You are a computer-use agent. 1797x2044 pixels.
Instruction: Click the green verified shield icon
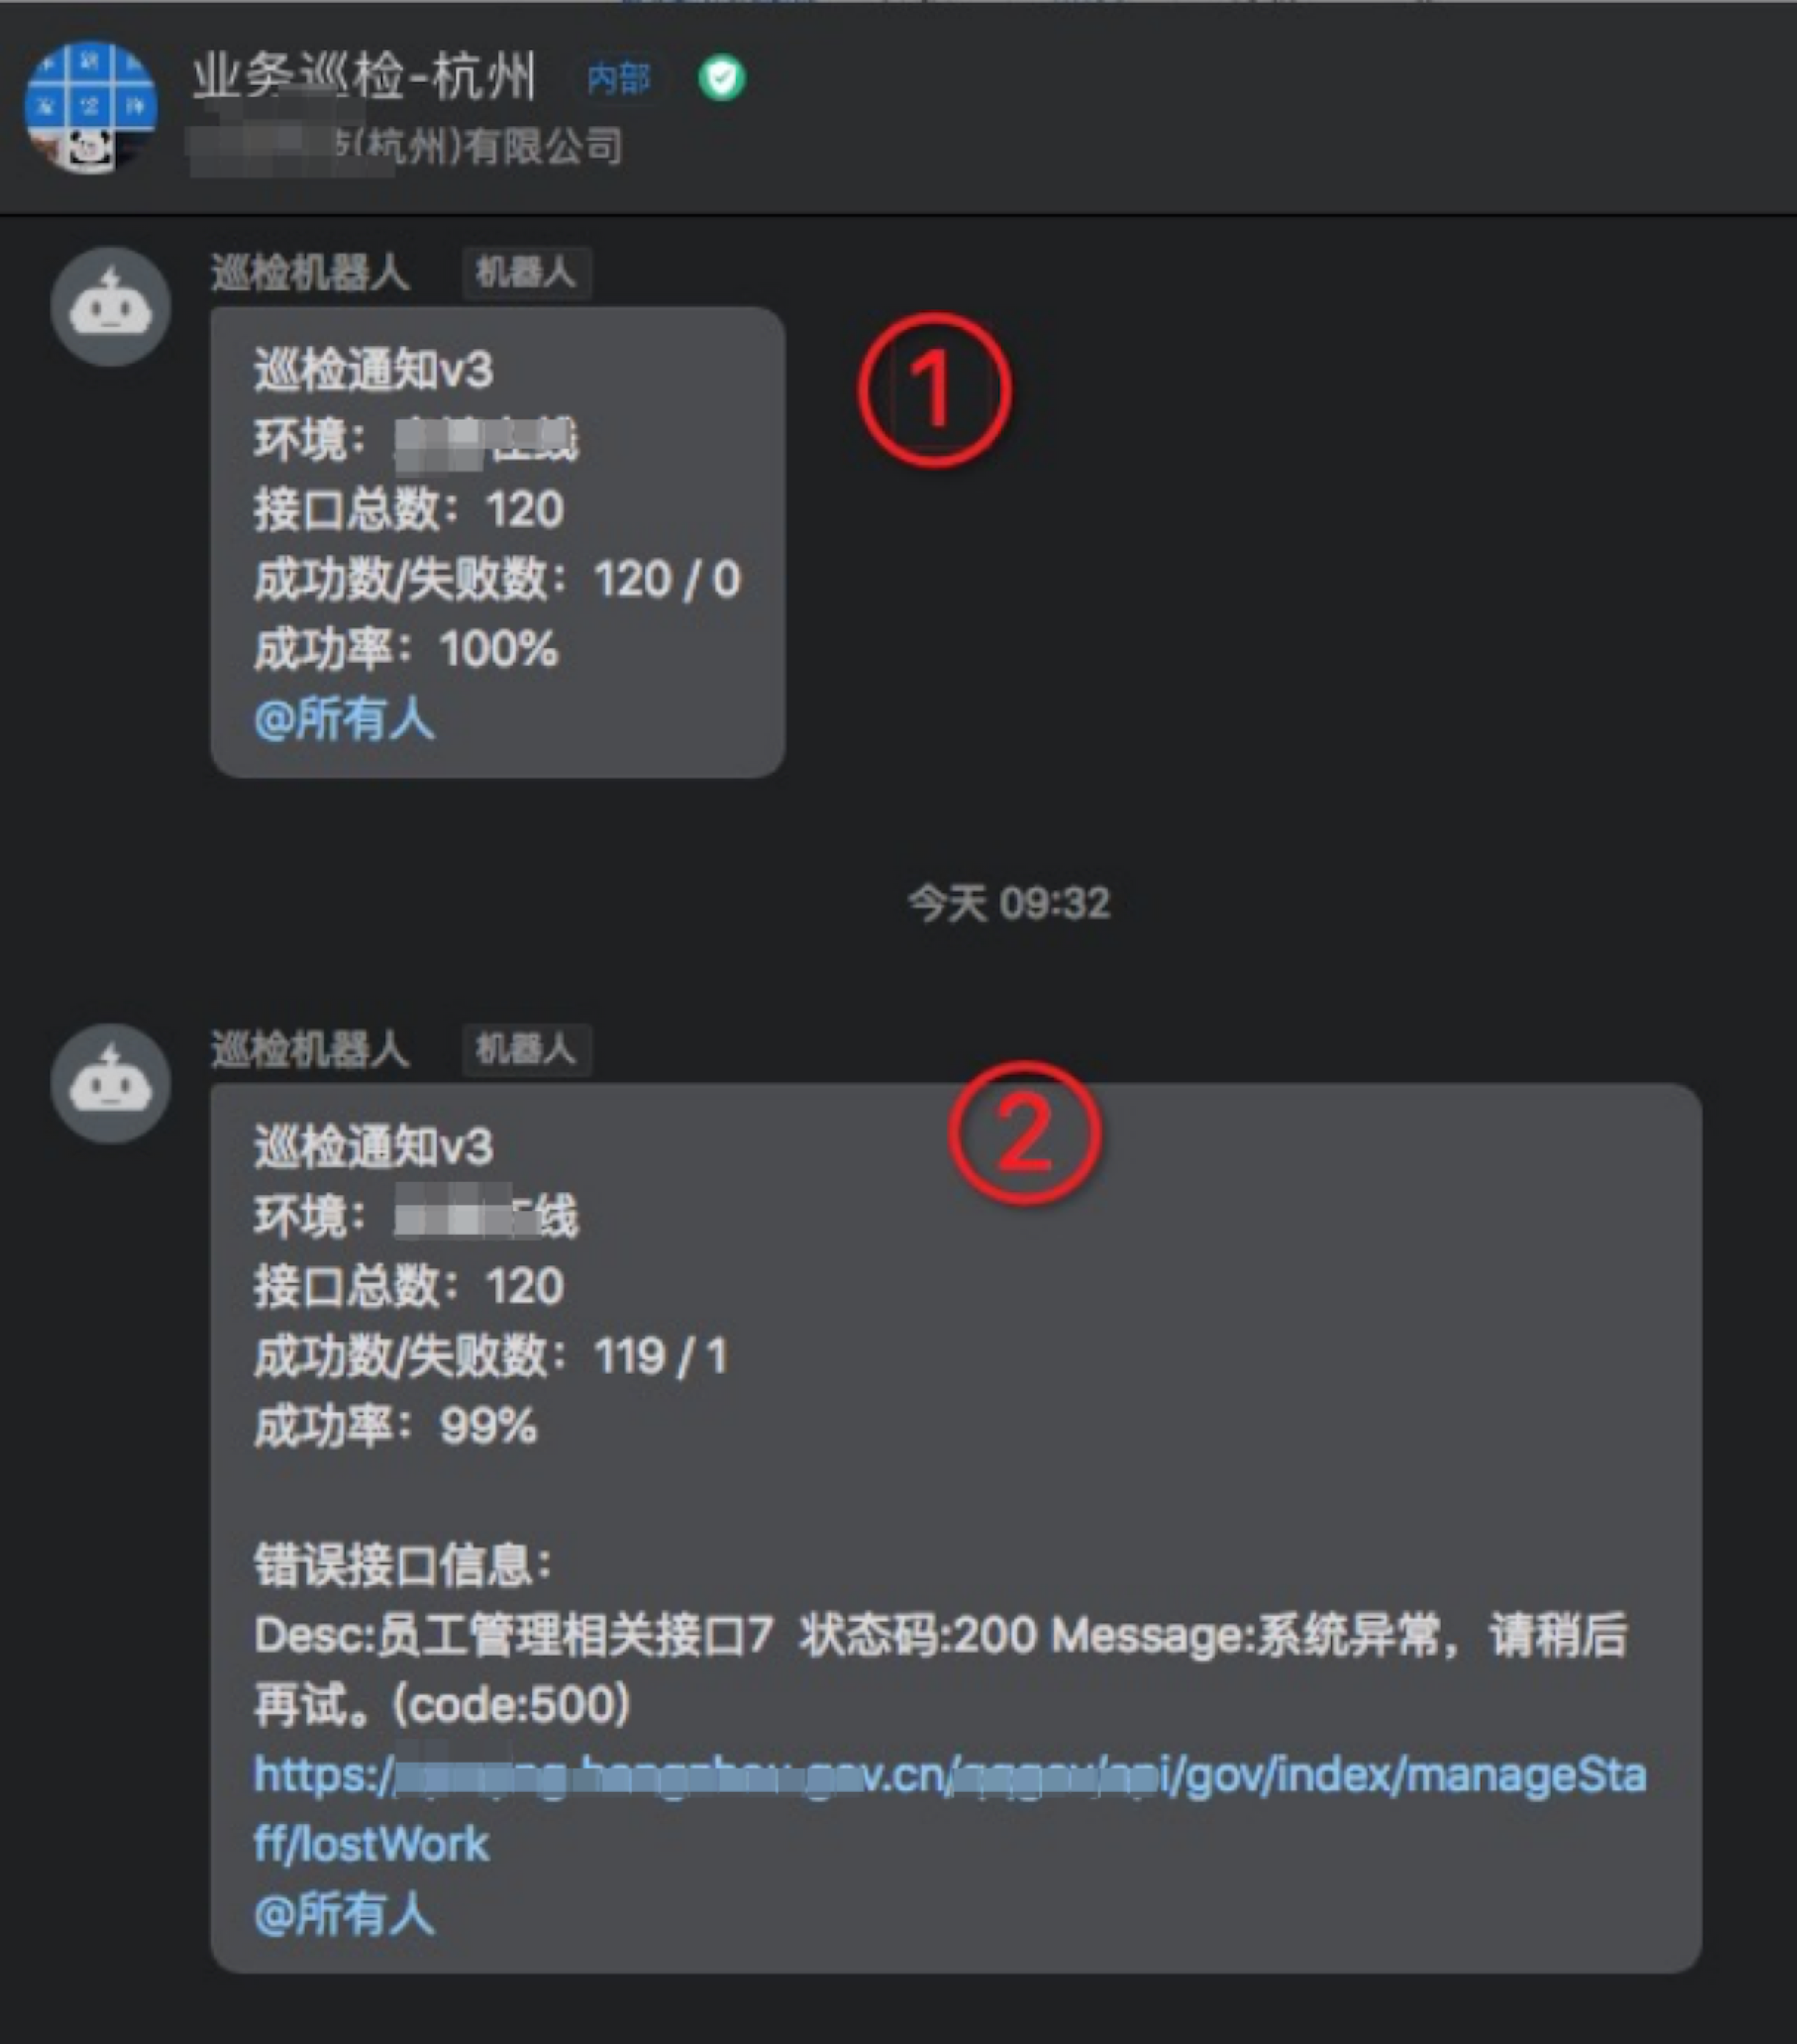tap(722, 78)
